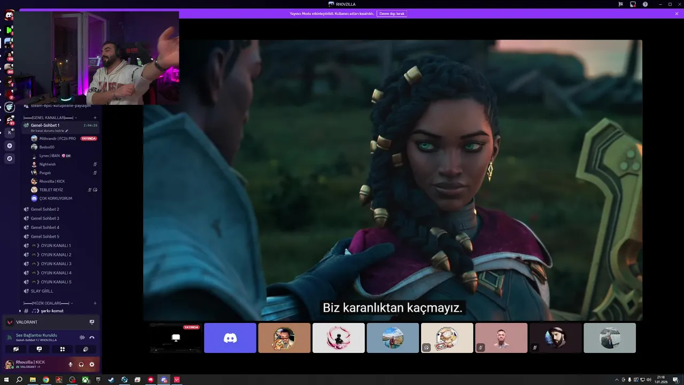684x385 pixels.
Task: Open the şarkı-komut text channel
Action: [x=52, y=311]
